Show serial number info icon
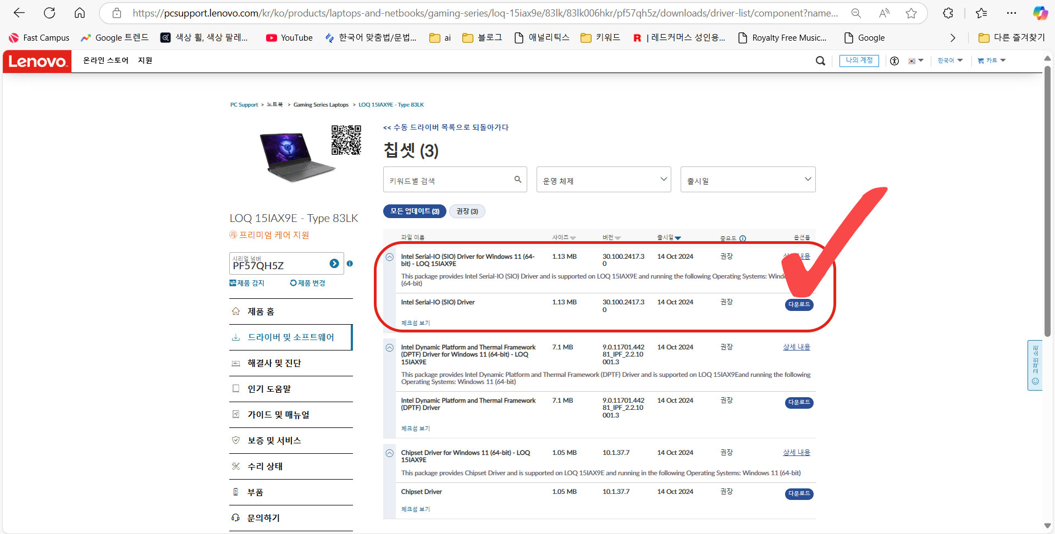 click(350, 264)
